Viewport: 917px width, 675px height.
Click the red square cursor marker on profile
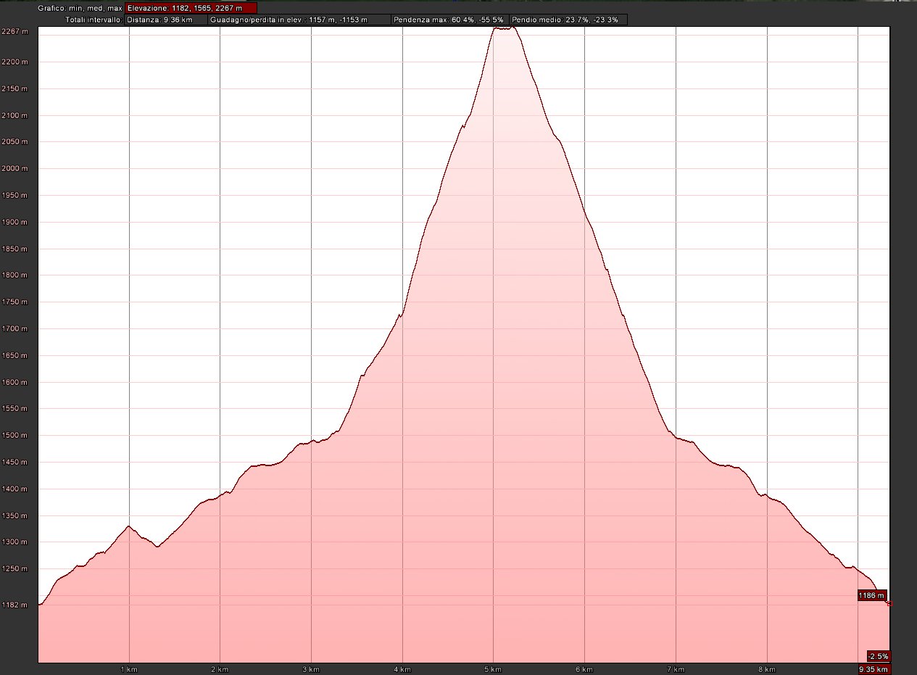click(889, 603)
